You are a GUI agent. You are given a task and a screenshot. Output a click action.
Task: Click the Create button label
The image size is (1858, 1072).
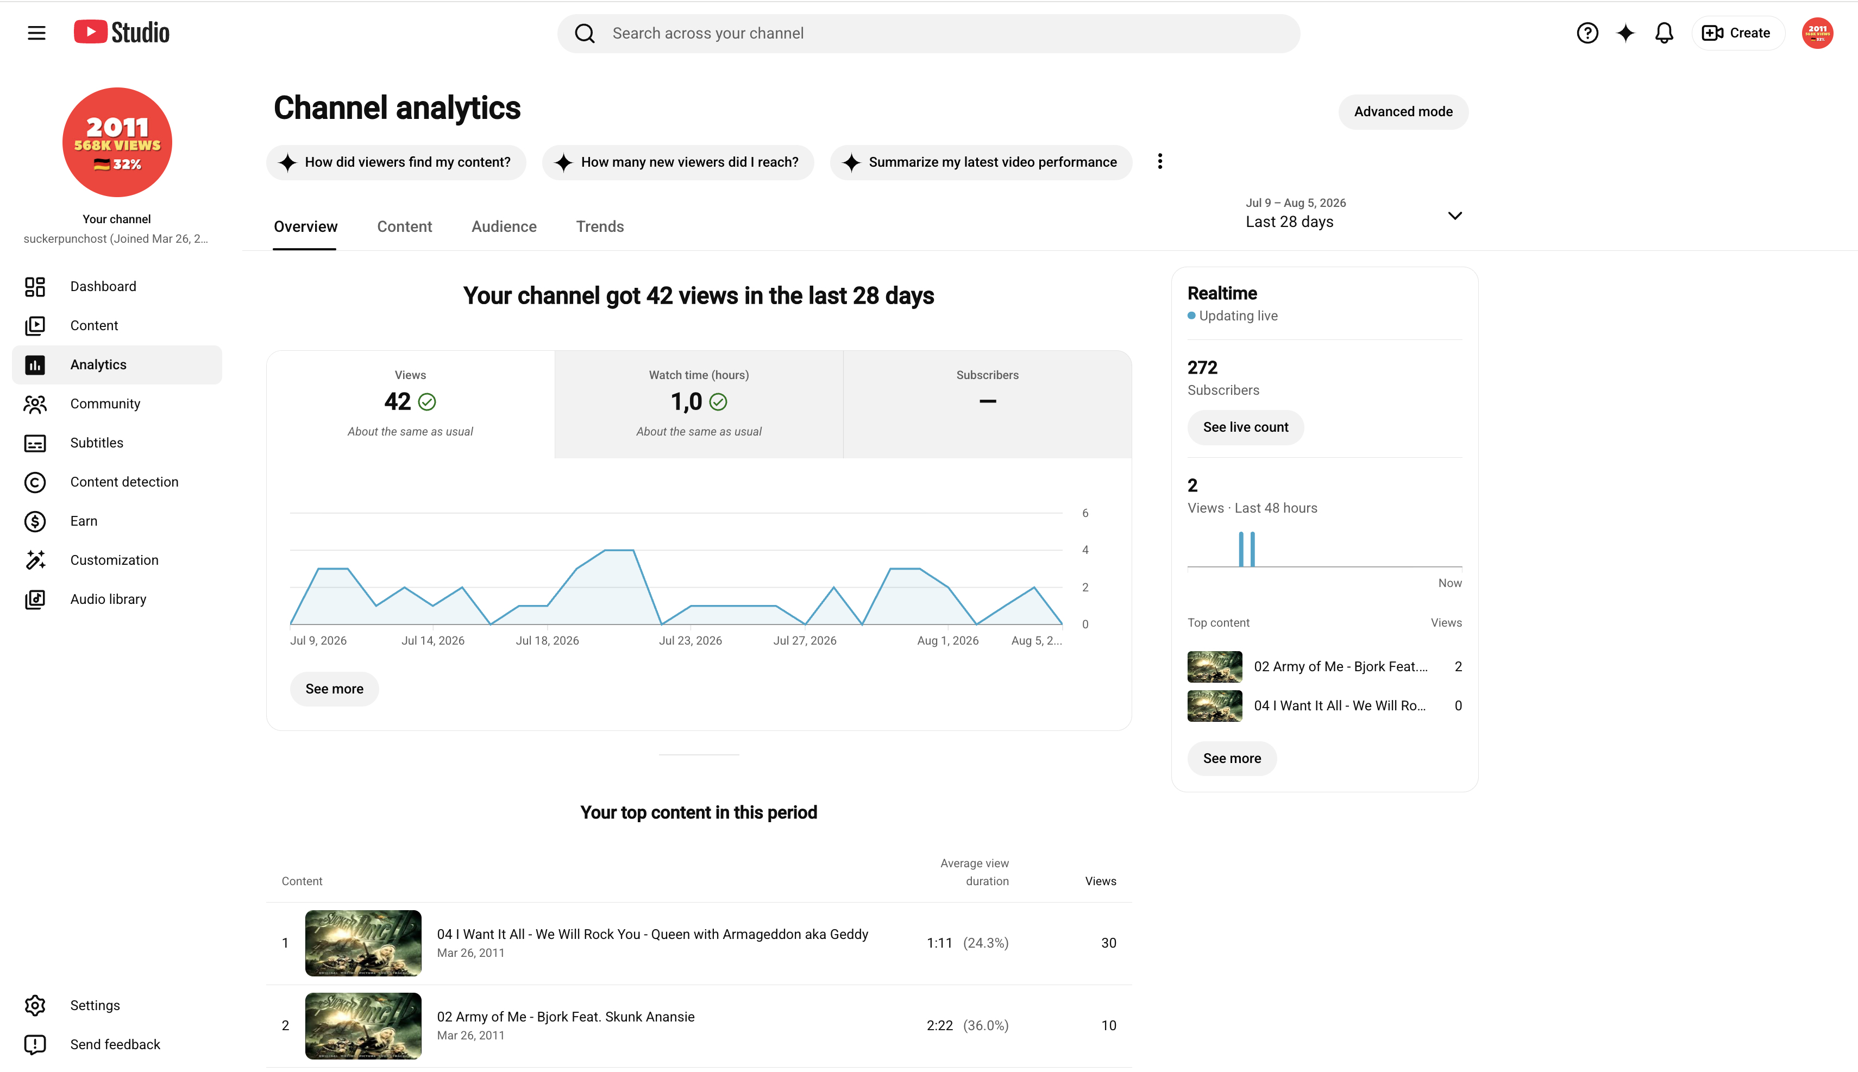(1749, 33)
